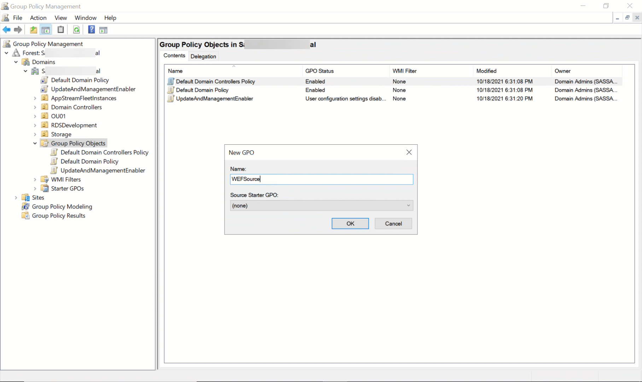642x382 pixels.
Task: Click the Default Domain Policy link icon in tree
Action: [x=45, y=80]
